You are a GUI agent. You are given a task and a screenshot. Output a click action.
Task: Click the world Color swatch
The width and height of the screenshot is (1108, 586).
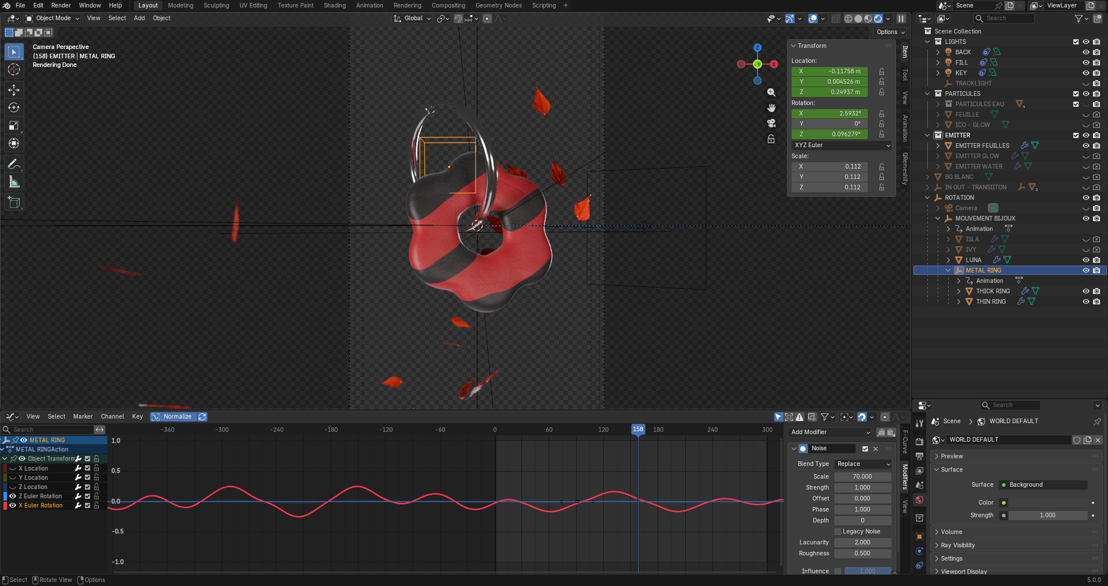coord(1047,503)
